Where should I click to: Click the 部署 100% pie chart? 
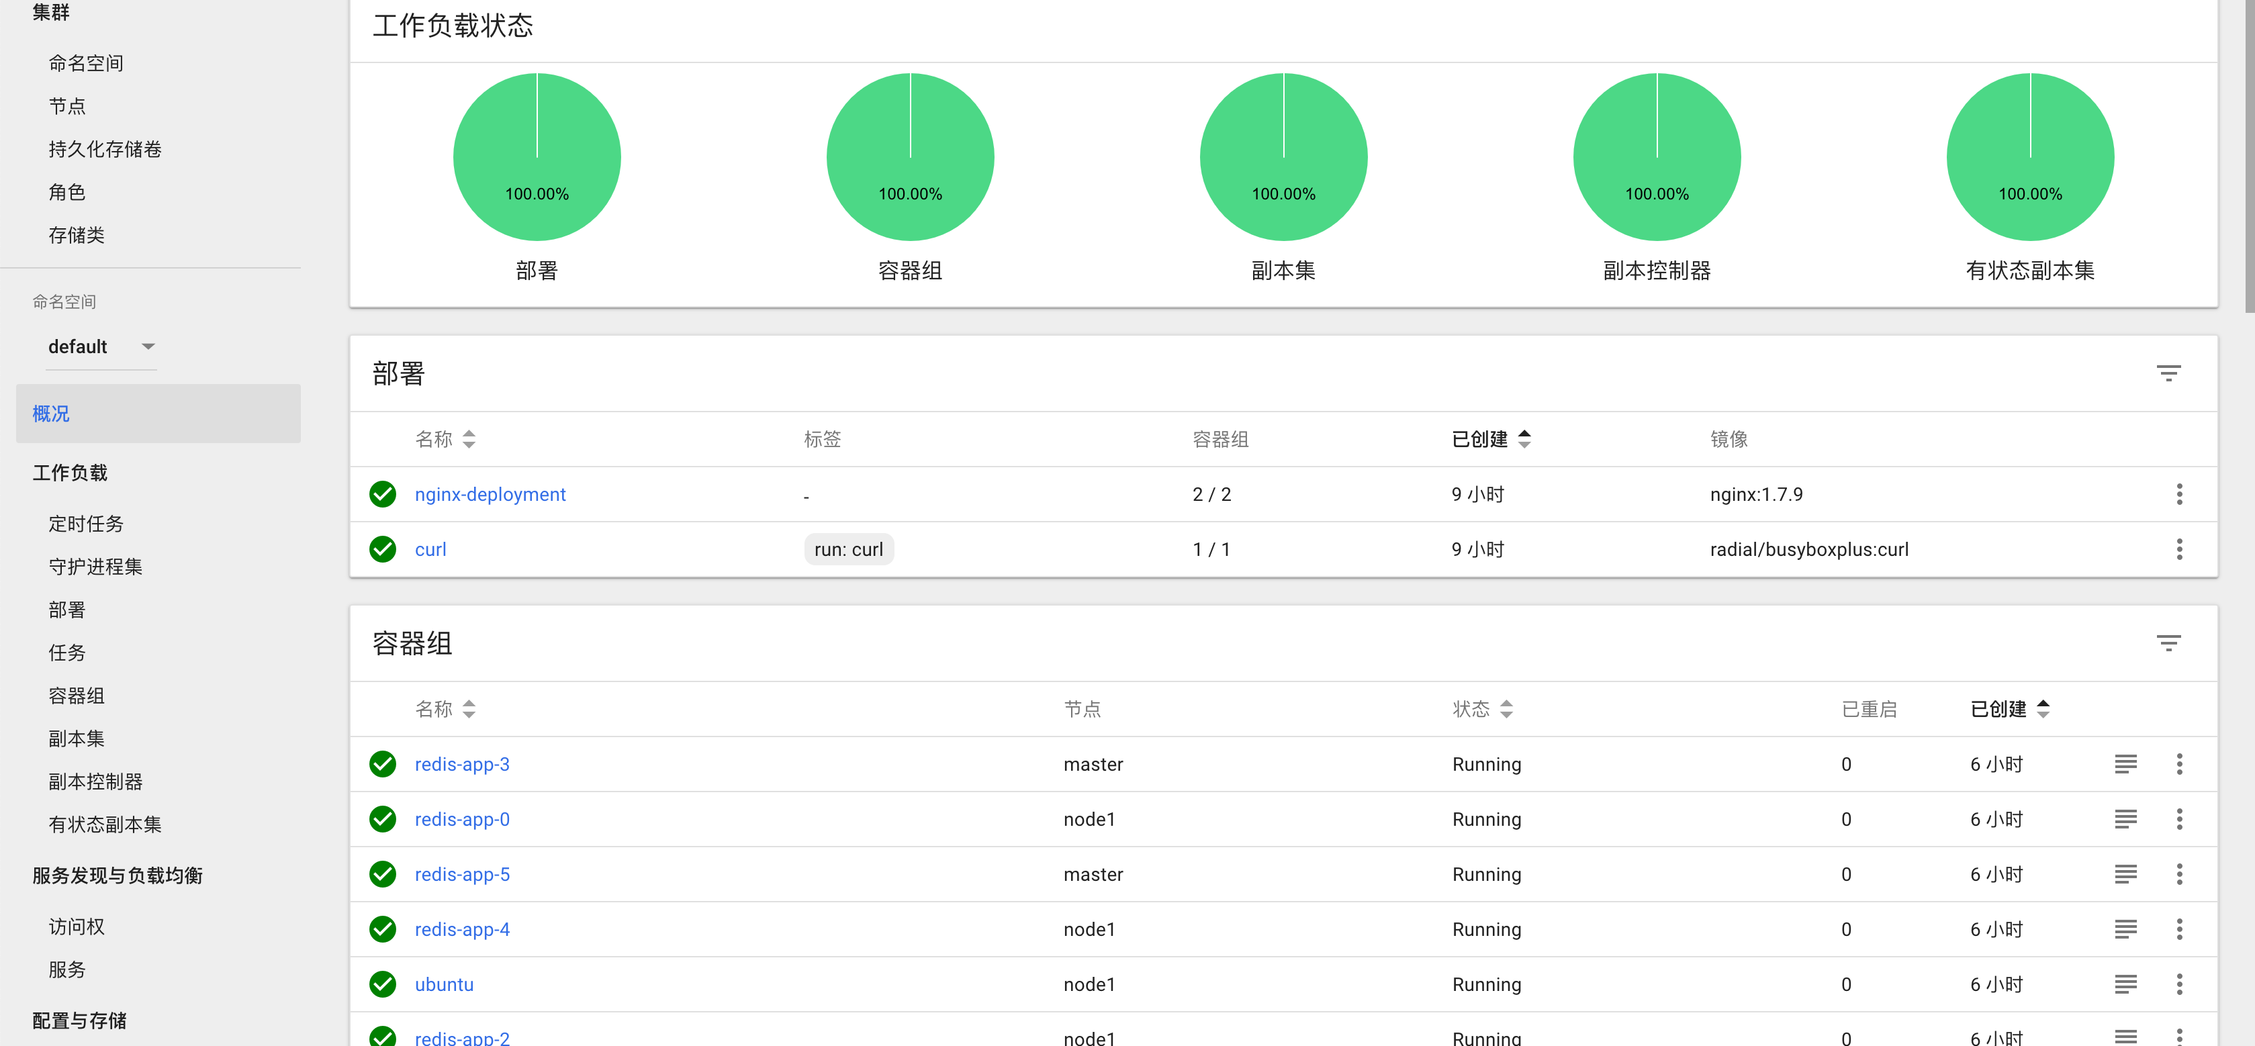click(537, 156)
